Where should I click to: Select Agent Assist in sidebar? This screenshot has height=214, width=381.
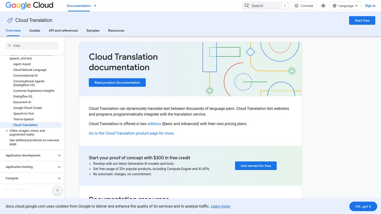(x=22, y=64)
